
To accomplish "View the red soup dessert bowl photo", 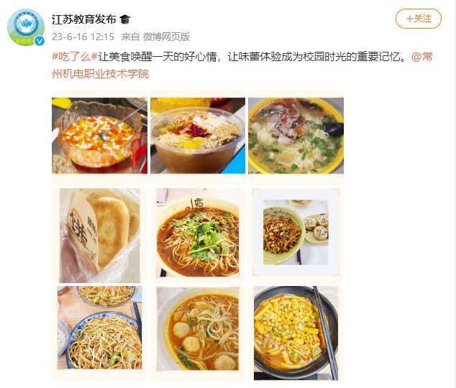I will (99, 136).
